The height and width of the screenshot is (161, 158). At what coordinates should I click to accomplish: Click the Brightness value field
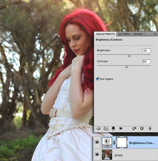point(146,51)
